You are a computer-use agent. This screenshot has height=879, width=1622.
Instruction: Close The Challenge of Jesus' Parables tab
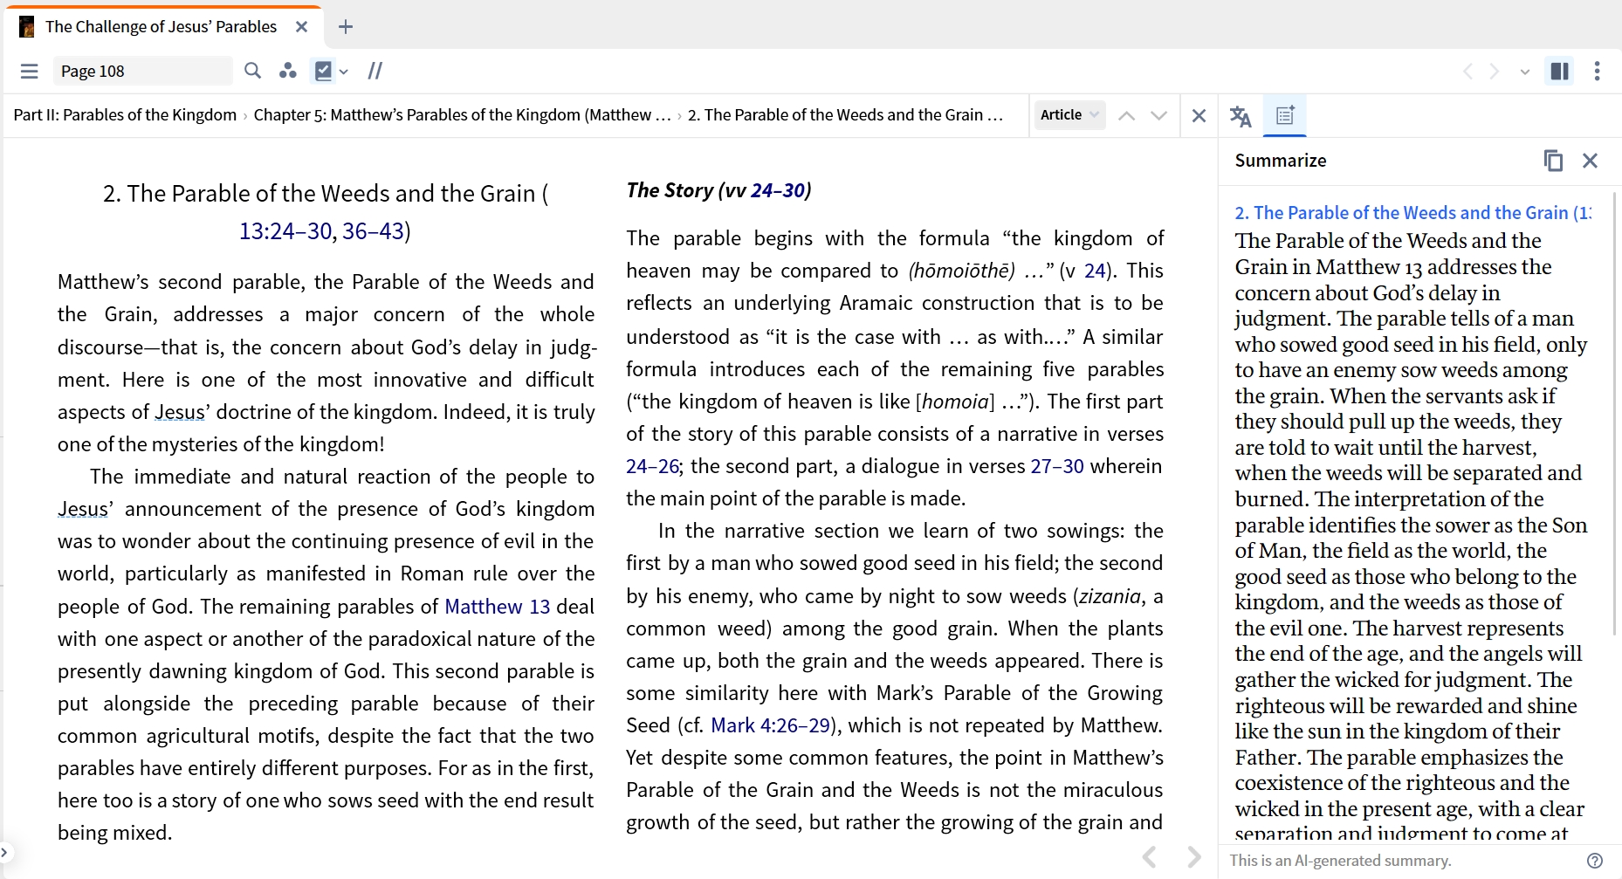click(x=301, y=26)
